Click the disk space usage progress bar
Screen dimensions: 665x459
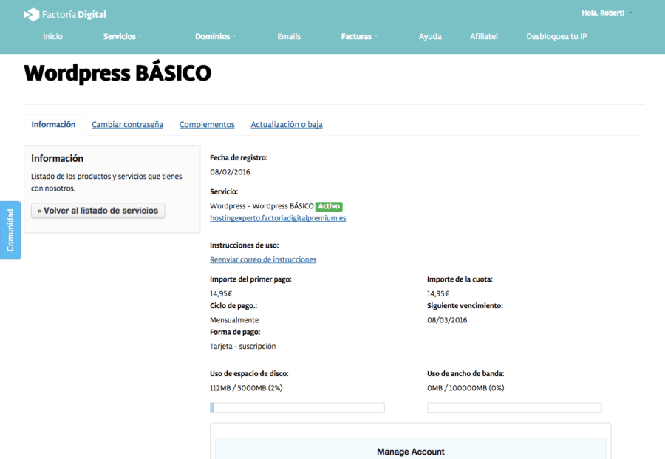297,408
